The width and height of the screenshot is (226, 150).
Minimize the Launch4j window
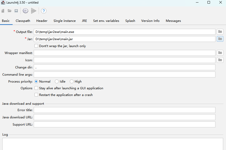tap(197, 3)
